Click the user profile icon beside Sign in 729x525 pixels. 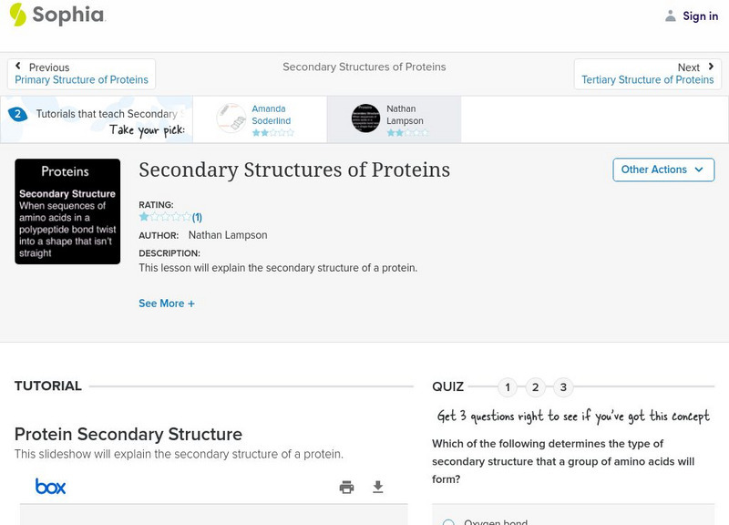[x=671, y=15]
